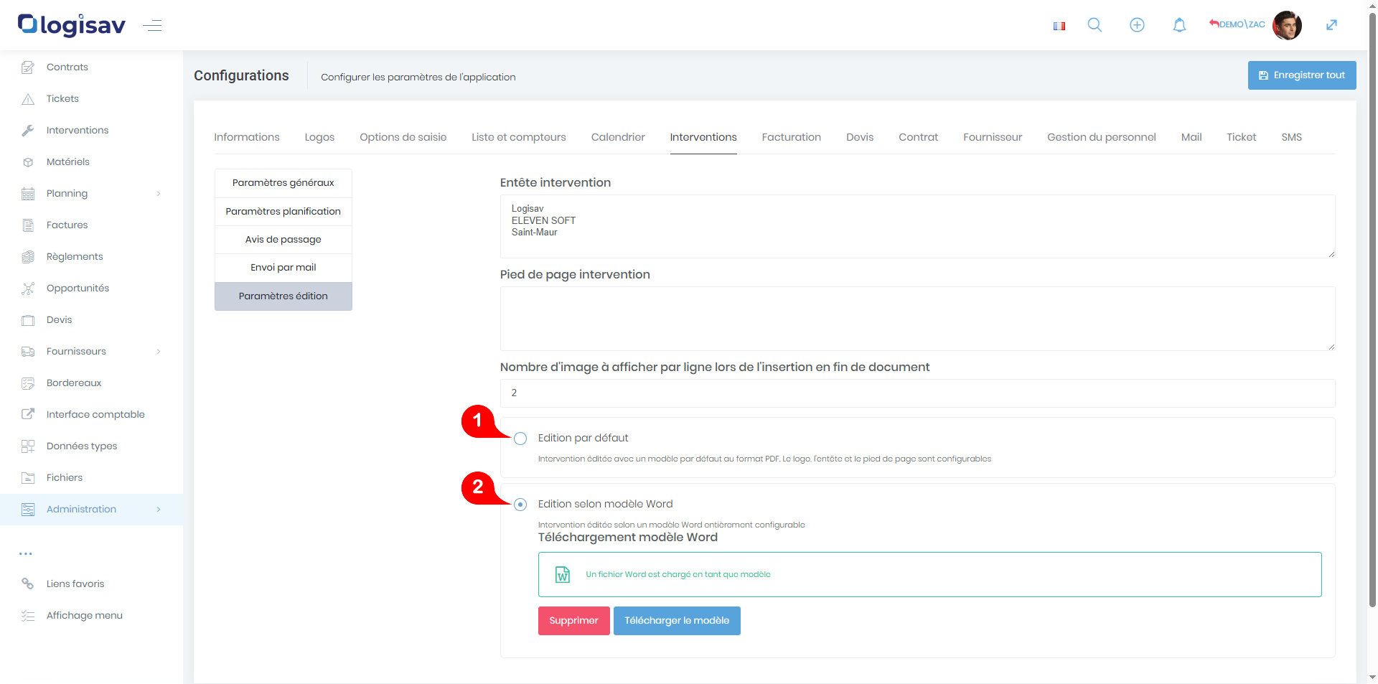
Task: Open the Liens favoris link icon
Action: pyautogui.click(x=28, y=584)
